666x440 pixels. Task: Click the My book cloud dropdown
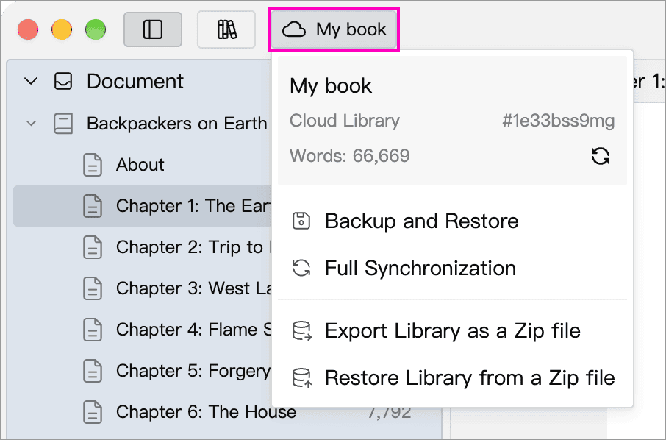334,29
